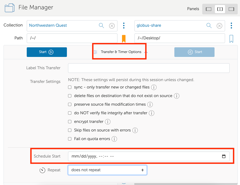This screenshot has height=185, width=240.
Task: Enable Fail on quota errors checkbox
Action: tap(70, 139)
